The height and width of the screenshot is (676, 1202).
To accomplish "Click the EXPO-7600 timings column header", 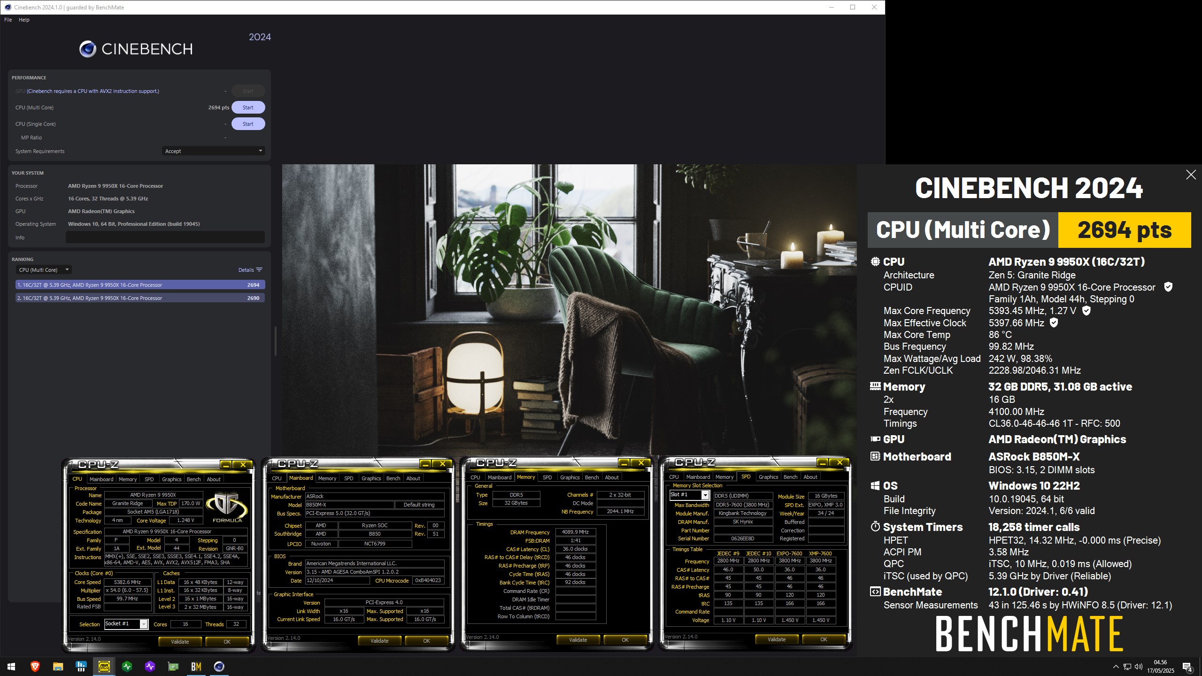I will click(789, 553).
